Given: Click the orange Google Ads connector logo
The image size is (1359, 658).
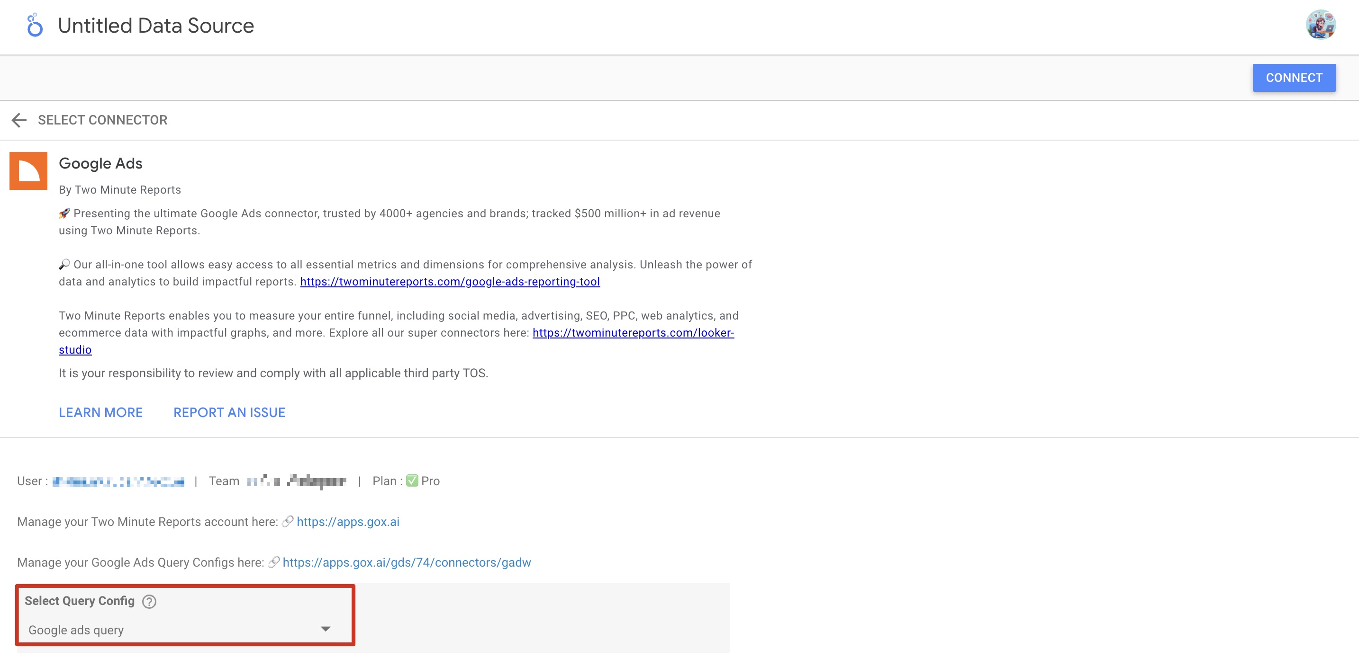Looking at the screenshot, I should click(x=28, y=171).
